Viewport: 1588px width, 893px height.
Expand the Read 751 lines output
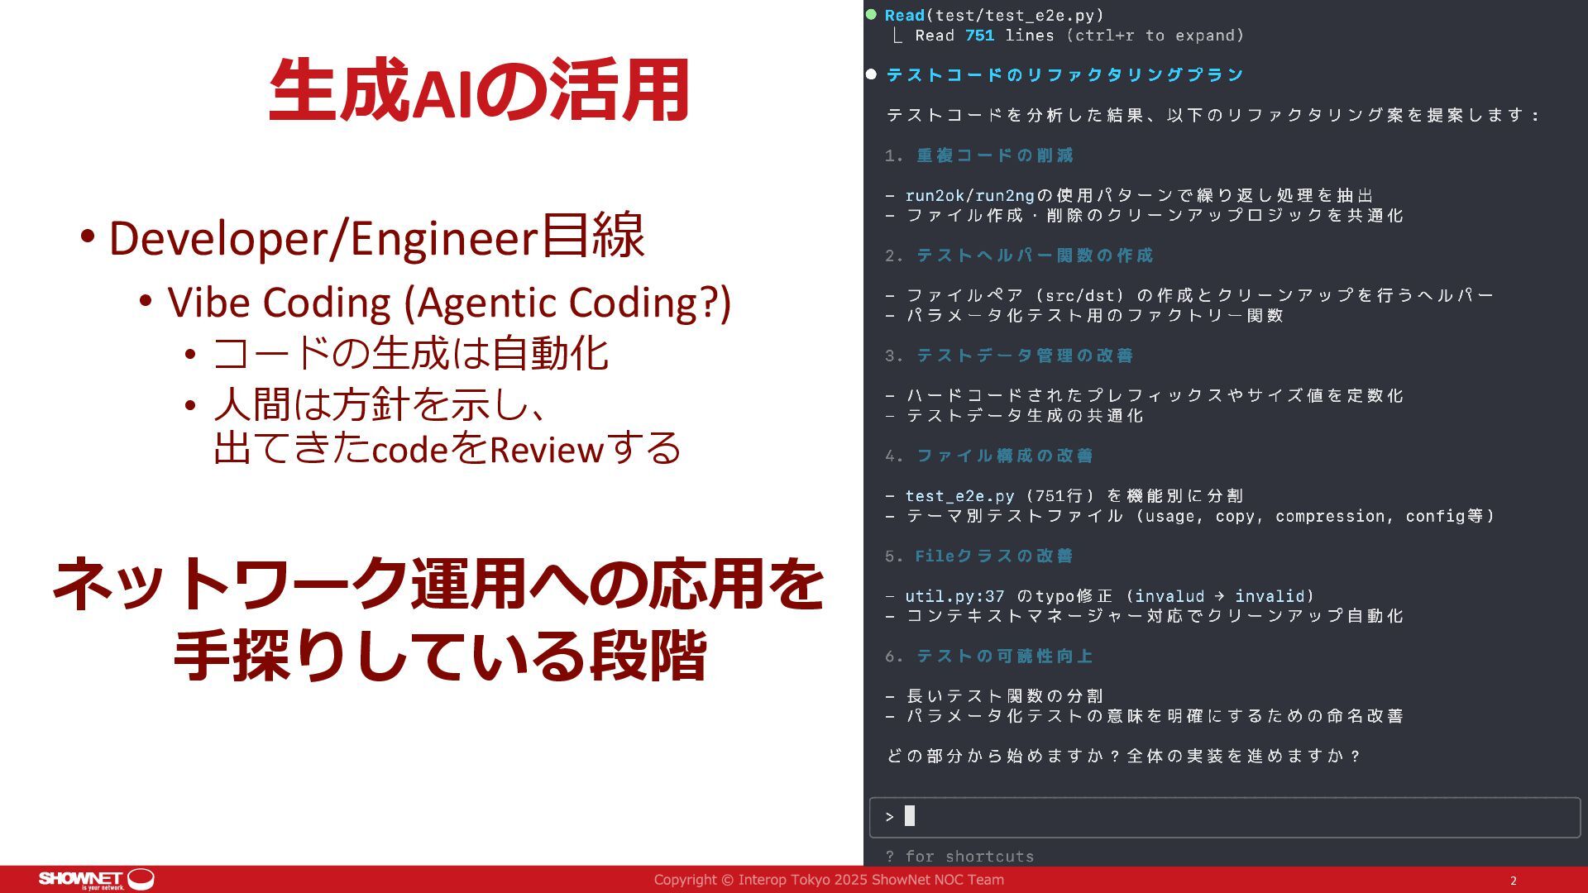point(1079,36)
